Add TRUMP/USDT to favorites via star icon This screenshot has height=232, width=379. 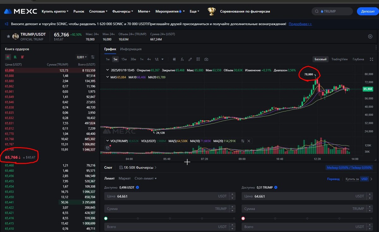click(x=8, y=36)
